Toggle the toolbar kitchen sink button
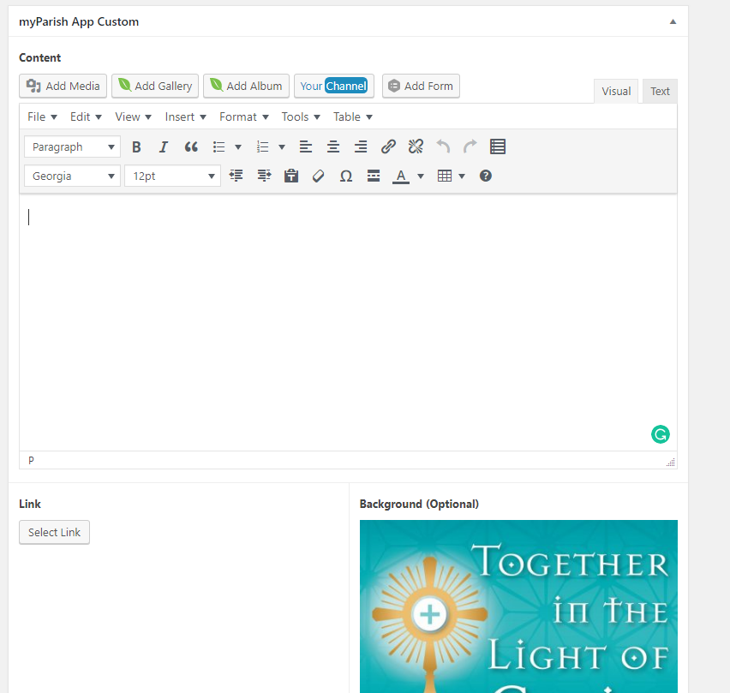Viewport: 730px width, 693px height. click(498, 146)
